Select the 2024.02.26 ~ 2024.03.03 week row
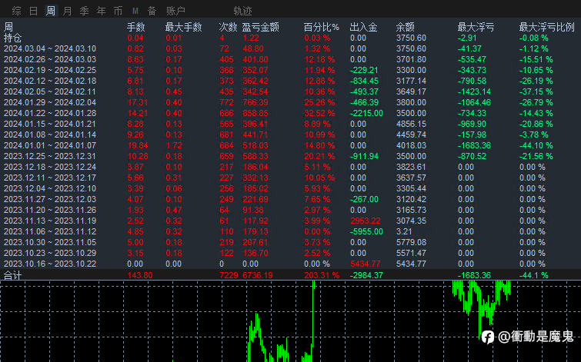581x362 pixels. coord(291,59)
